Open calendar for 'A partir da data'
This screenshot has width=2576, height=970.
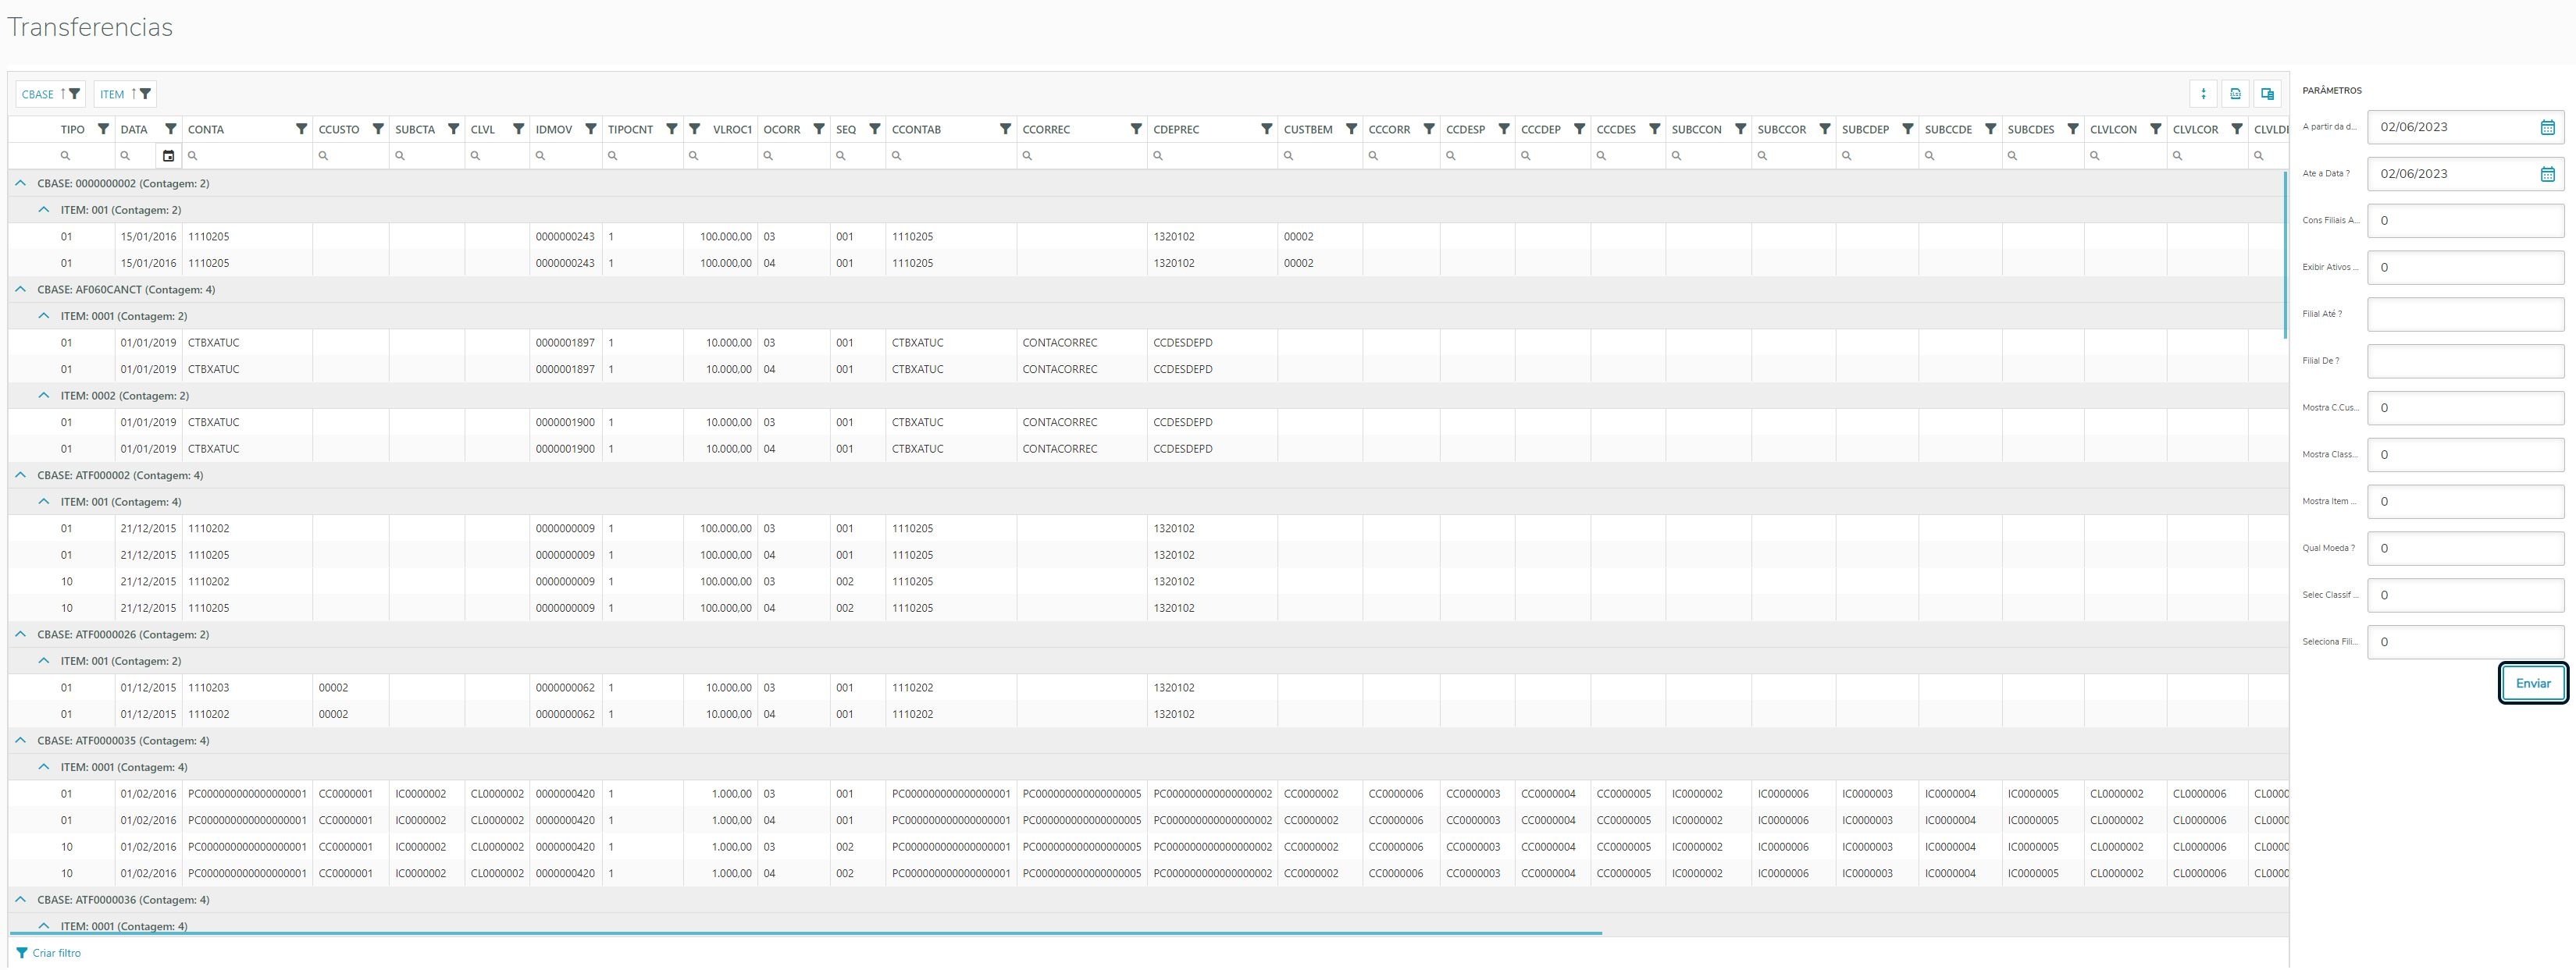[2547, 127]
